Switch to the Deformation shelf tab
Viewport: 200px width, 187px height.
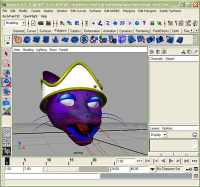92,31
